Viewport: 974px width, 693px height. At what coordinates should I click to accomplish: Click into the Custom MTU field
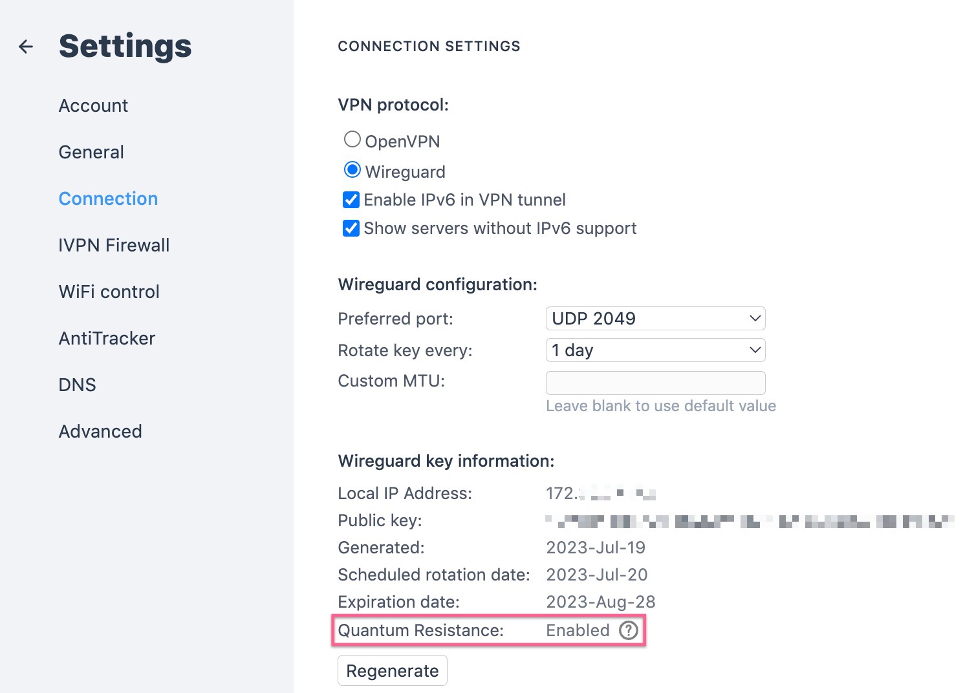coord(656,383)
